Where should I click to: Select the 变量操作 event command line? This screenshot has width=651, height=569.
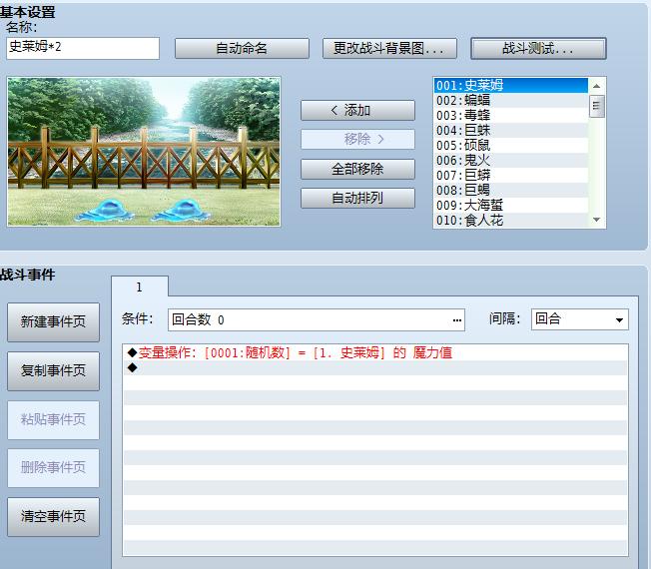374,352
